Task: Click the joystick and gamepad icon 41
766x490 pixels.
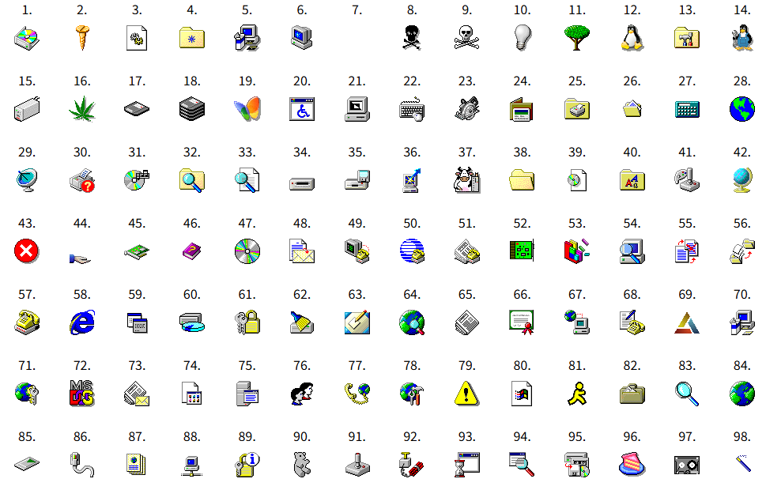Action: (x=687, y=180)
